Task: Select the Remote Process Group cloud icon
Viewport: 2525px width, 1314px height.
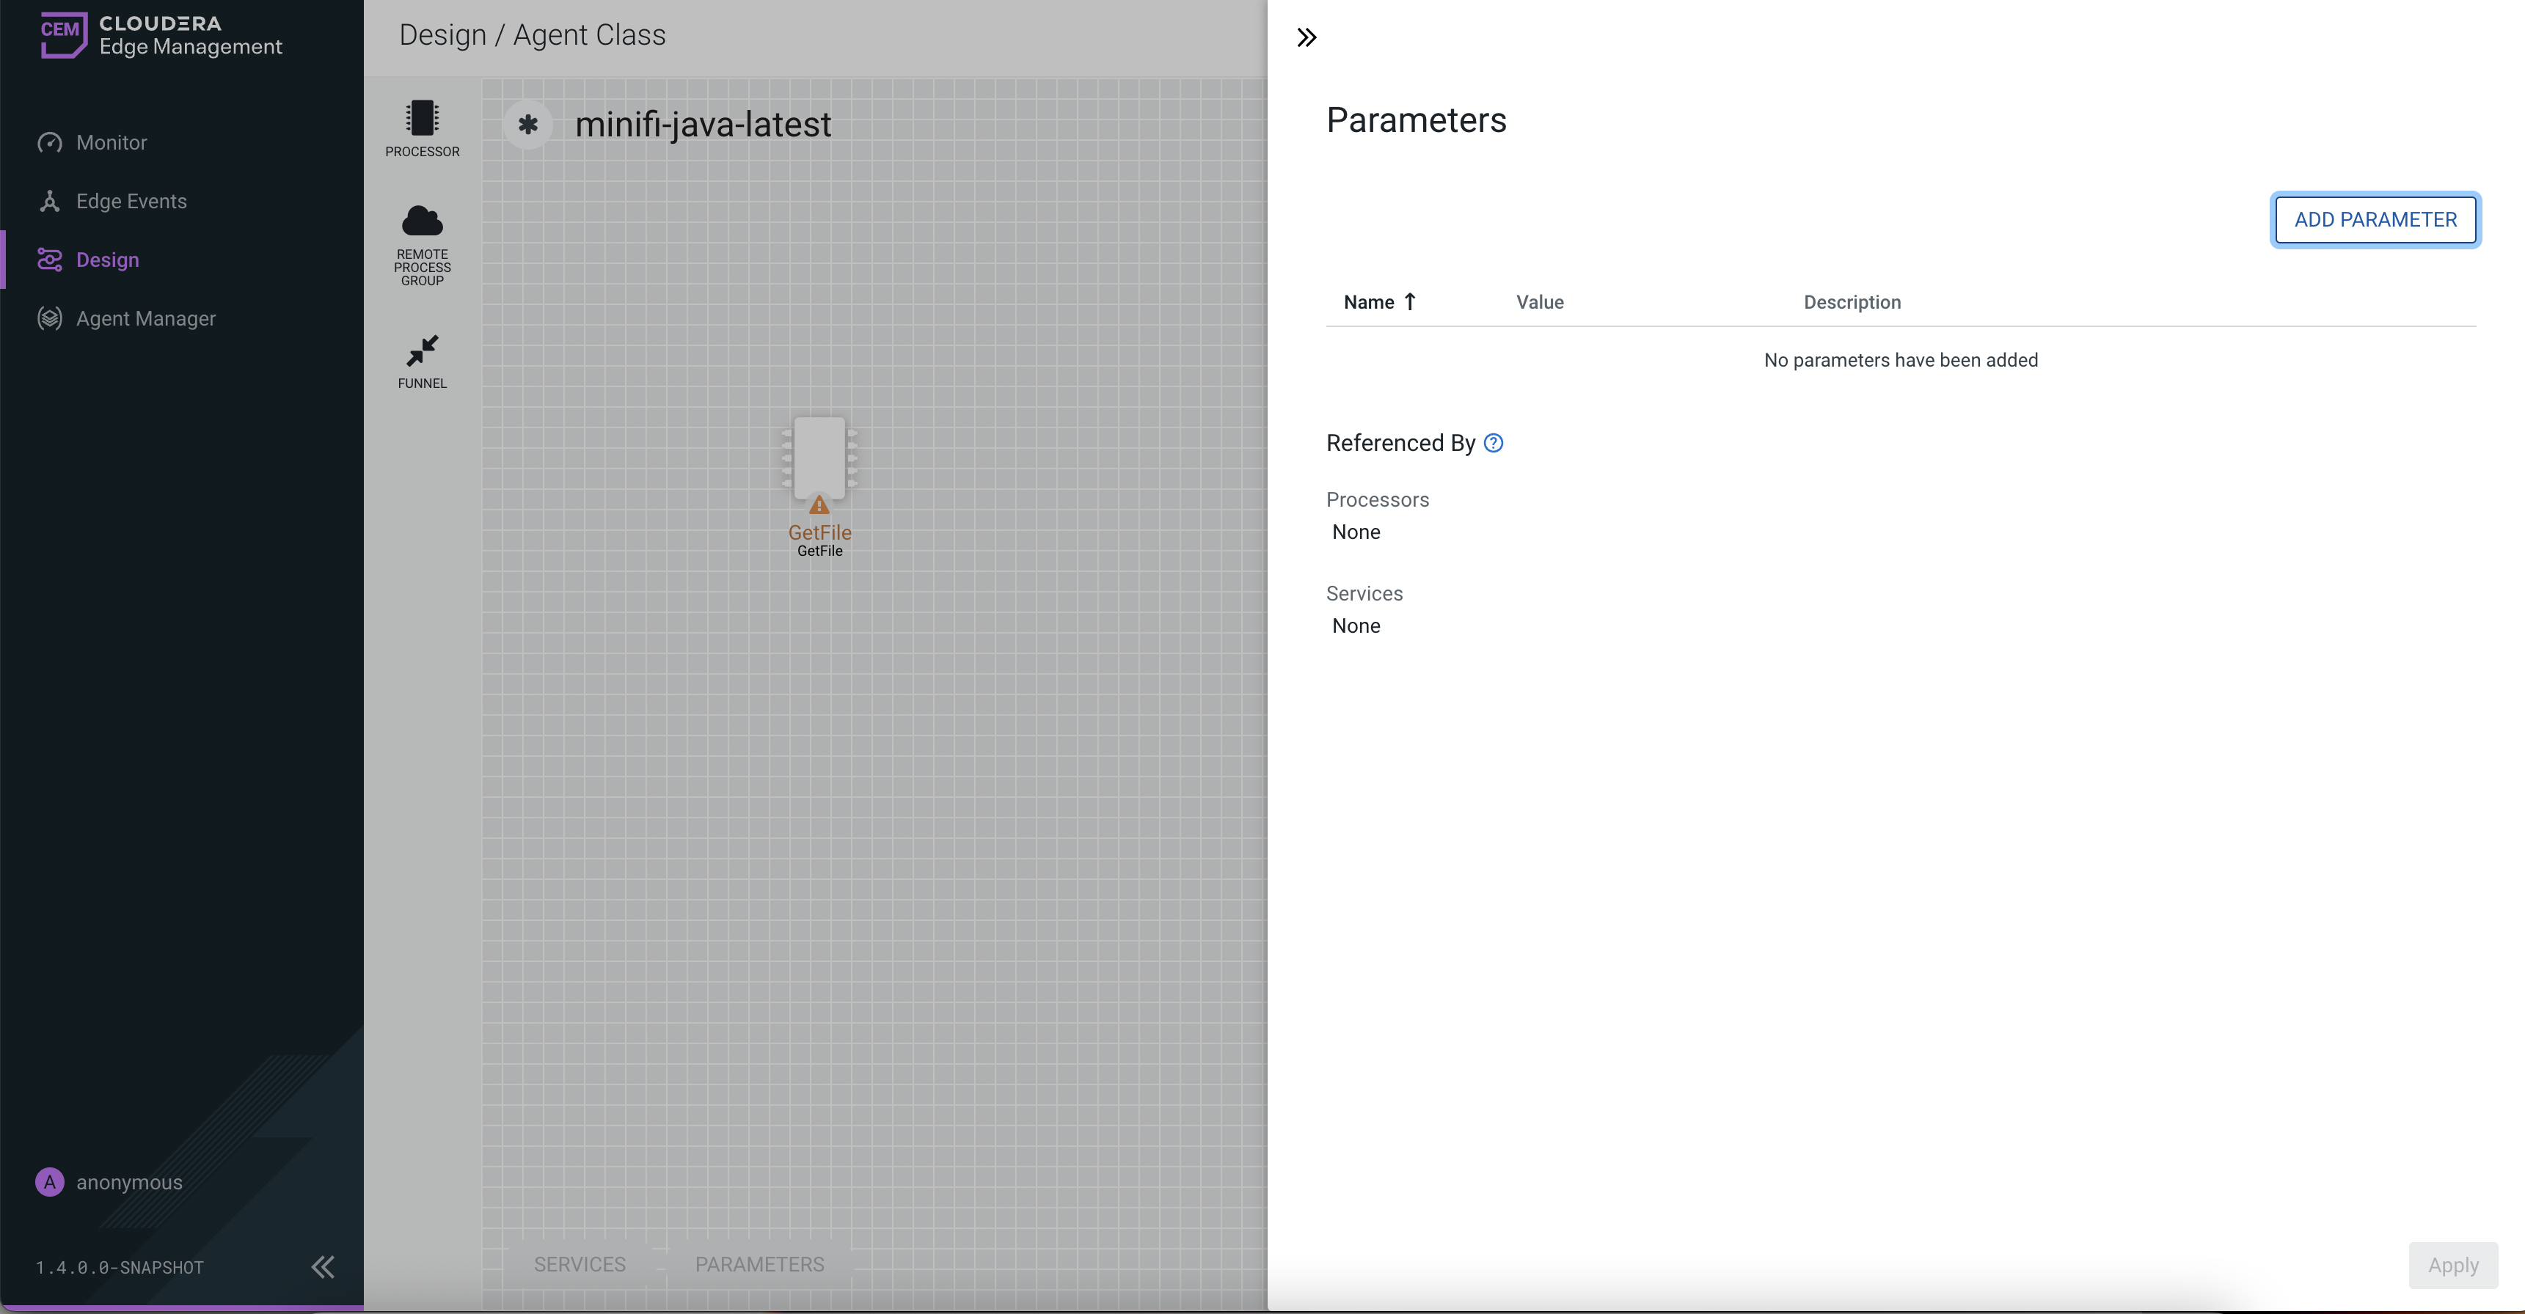Action: pyautogui.click(x=423, y=222)
